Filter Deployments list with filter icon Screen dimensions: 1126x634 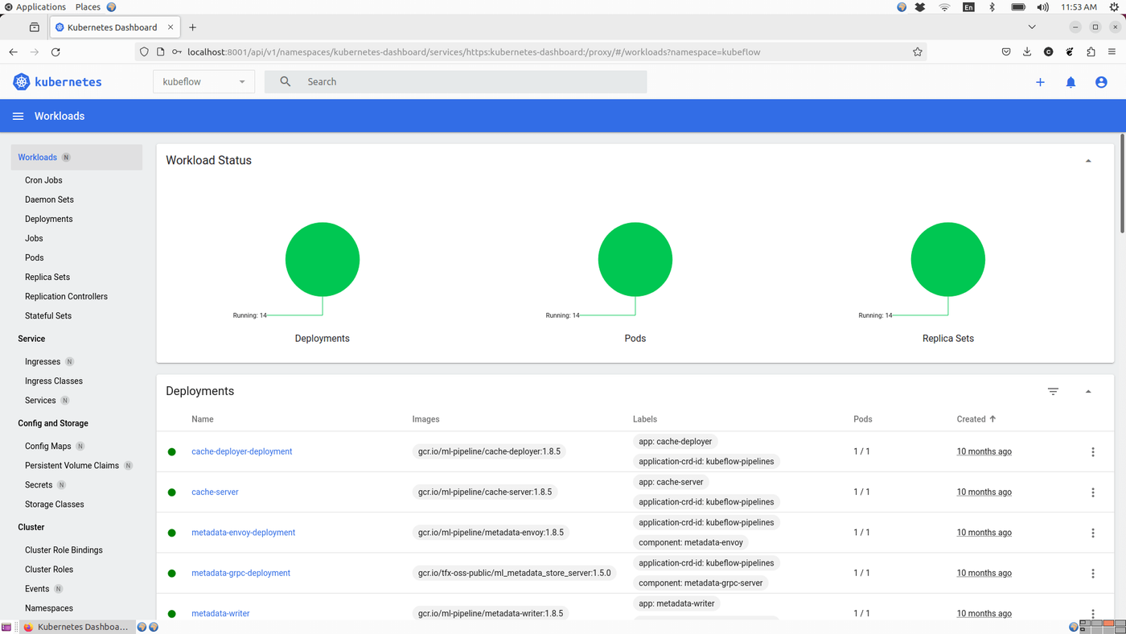point(1053,392)
